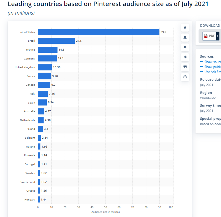Click the Mexico bar
Viewport: 221px width, 217px height.
tap(48, 50)
